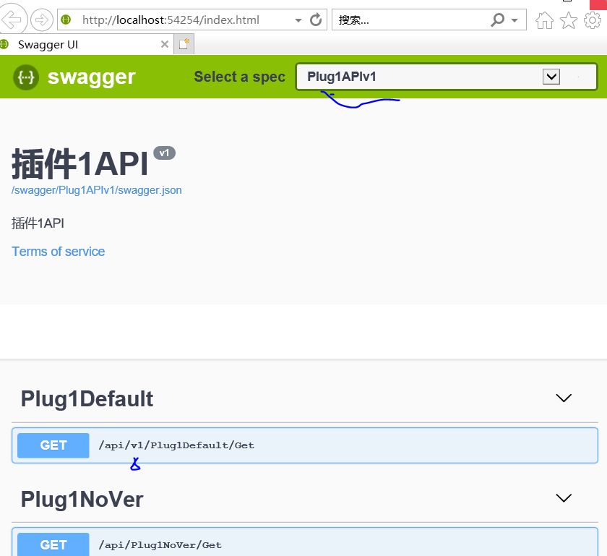Expand the /api/v1/Plug1Default/Get operation path
This screenshot has height=556, width=607.
point(176,445)
